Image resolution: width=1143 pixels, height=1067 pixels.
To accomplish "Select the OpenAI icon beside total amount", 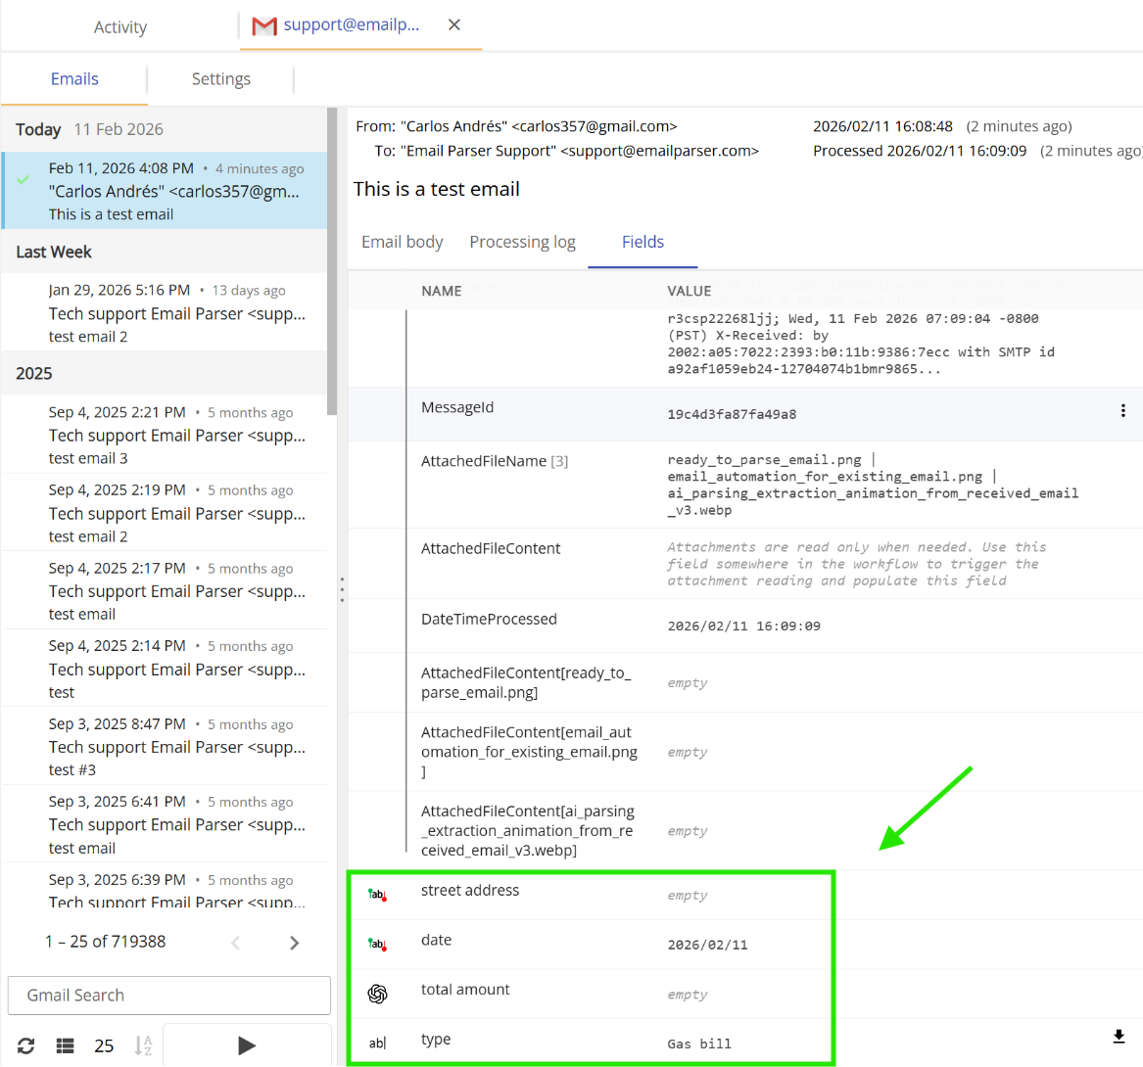I will [x=377, y=992].
